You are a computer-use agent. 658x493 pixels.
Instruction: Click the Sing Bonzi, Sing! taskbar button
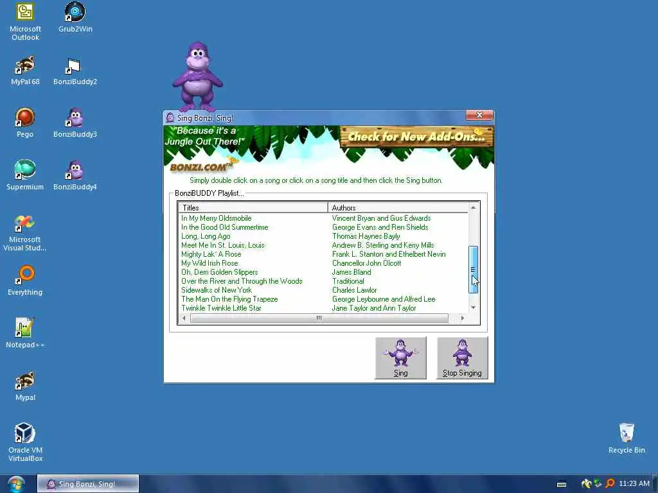coord(88,484)
